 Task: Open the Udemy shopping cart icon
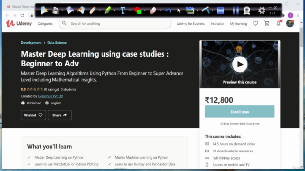(267, 23)
